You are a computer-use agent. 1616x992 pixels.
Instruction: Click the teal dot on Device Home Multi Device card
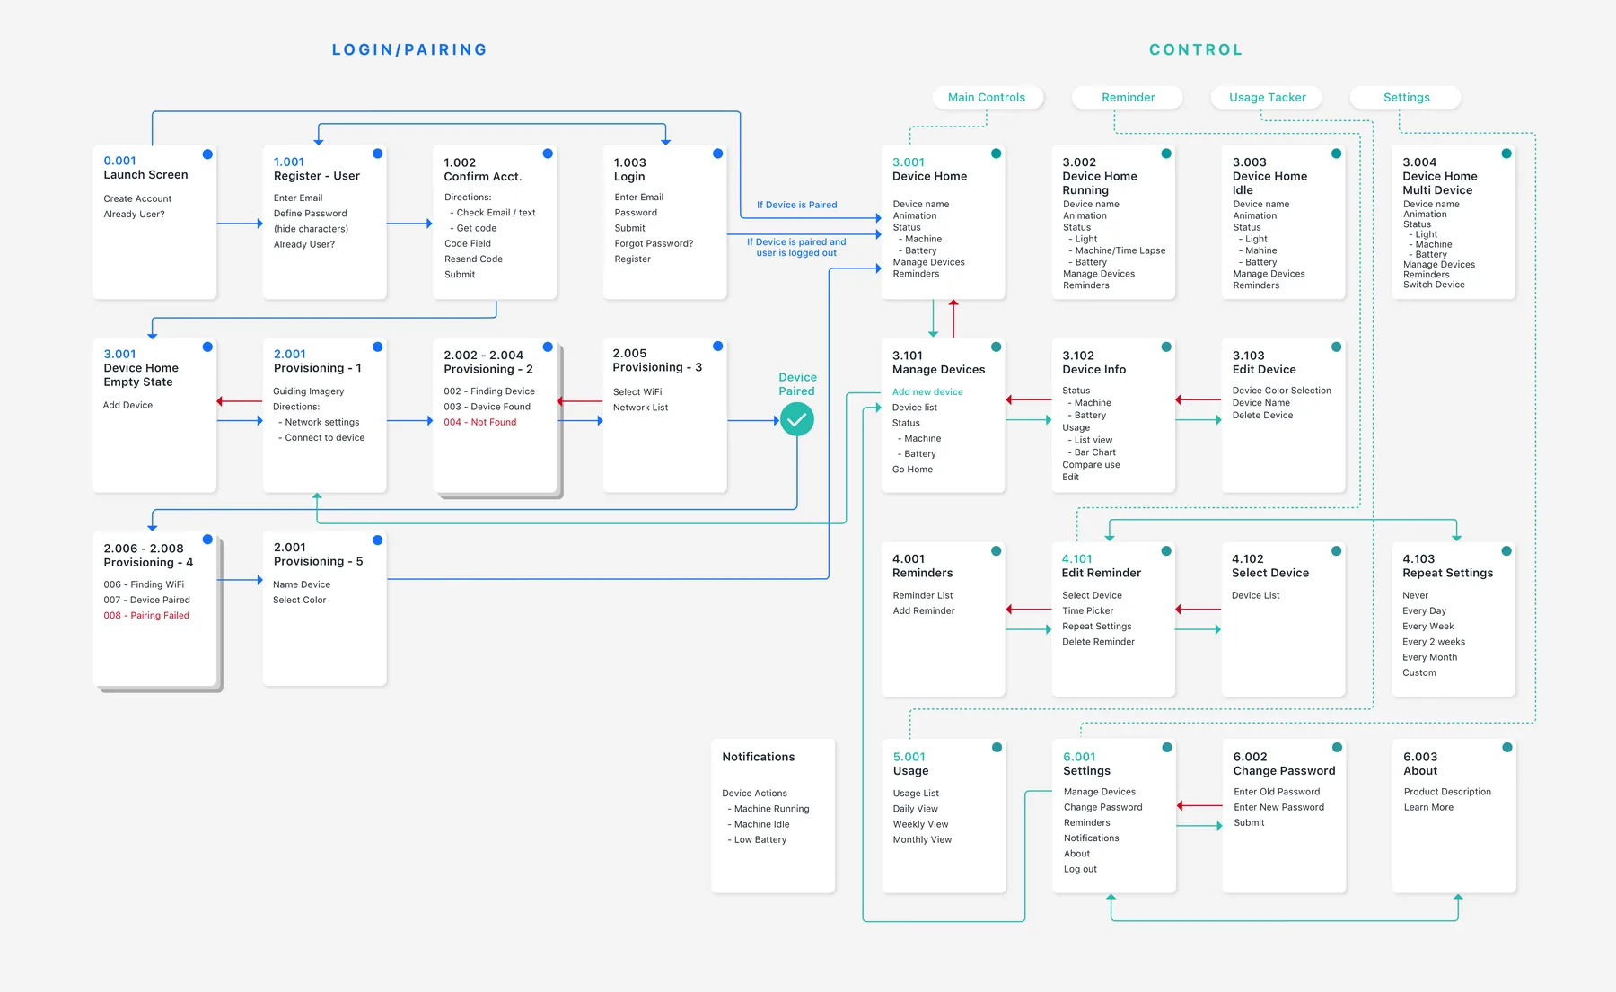pos(1506,154)
